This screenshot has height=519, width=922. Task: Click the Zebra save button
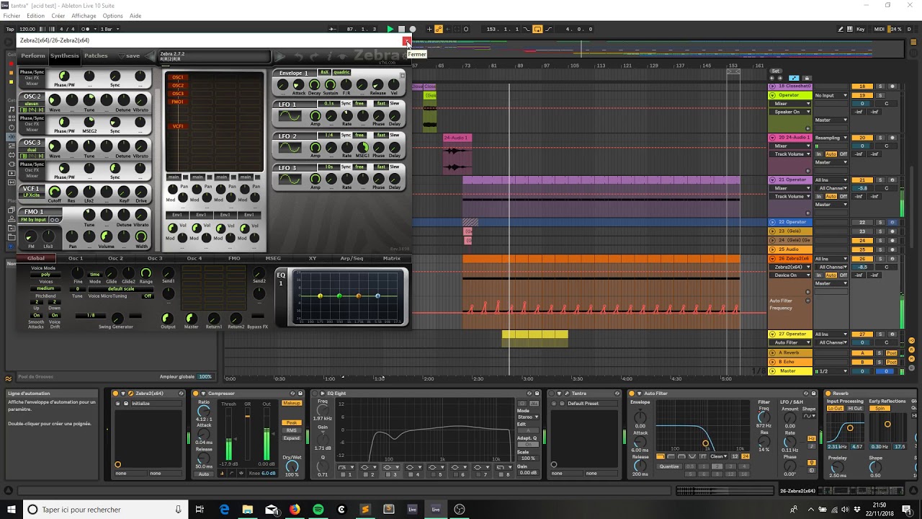[x=133, y=56]
